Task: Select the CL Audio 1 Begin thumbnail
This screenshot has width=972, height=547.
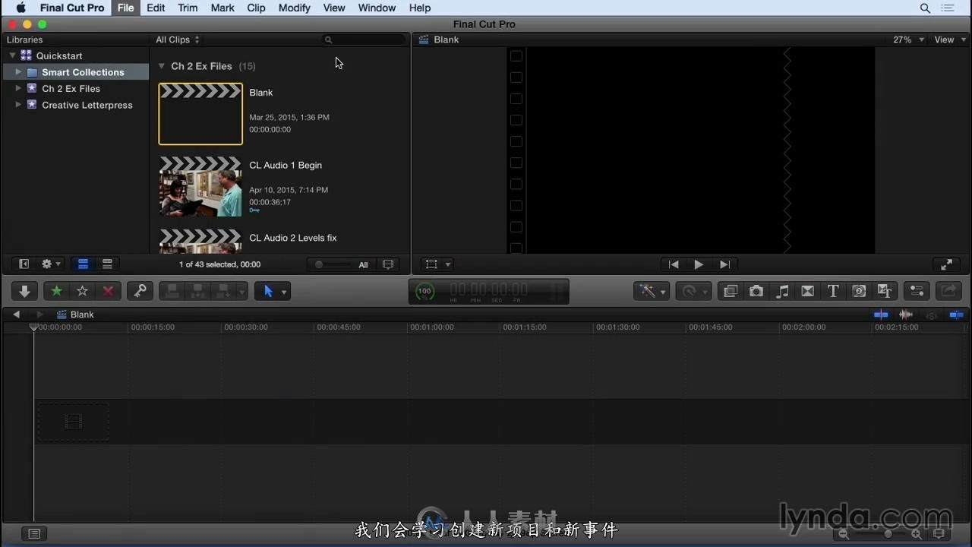Action: [200, 186]
